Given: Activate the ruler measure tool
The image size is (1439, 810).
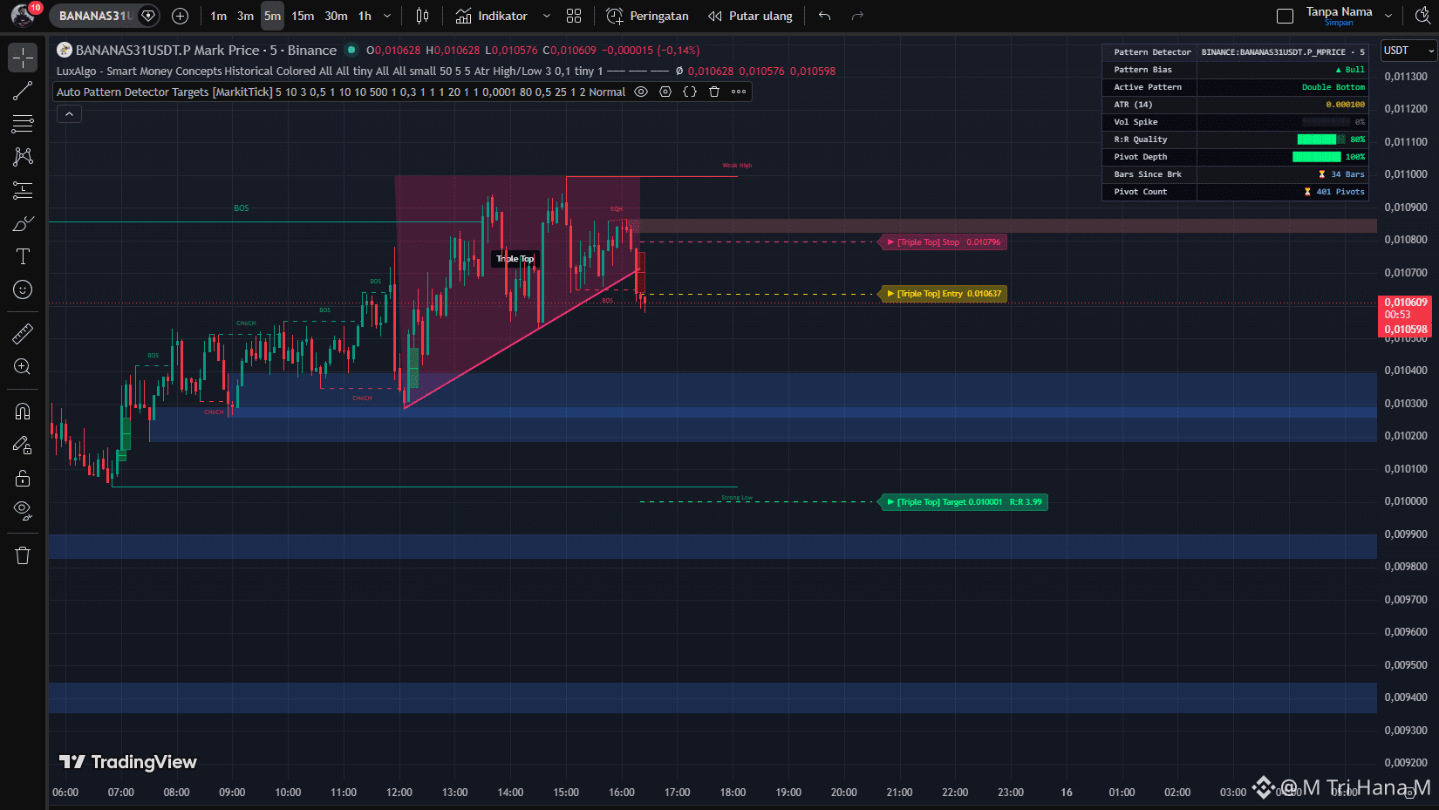Looking at the screenshot, I should [x=23, y=333].
